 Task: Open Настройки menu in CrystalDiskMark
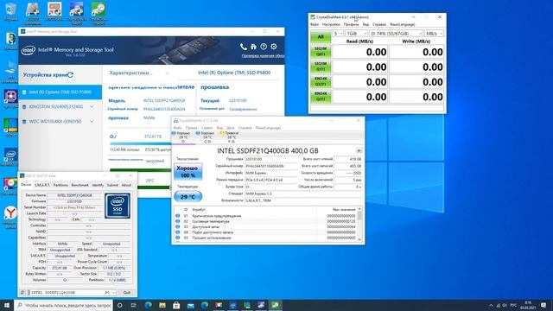tap(331, 24)
